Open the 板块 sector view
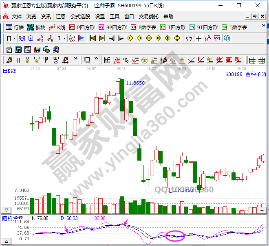The width and height of the screenshot is (269, 246). (x=36, y=27)
